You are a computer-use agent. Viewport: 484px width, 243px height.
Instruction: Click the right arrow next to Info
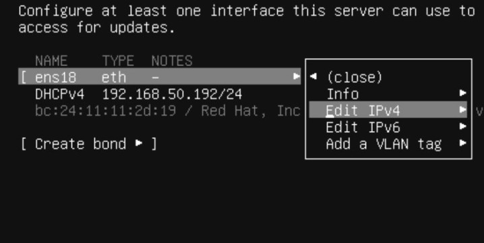(462, 92)
